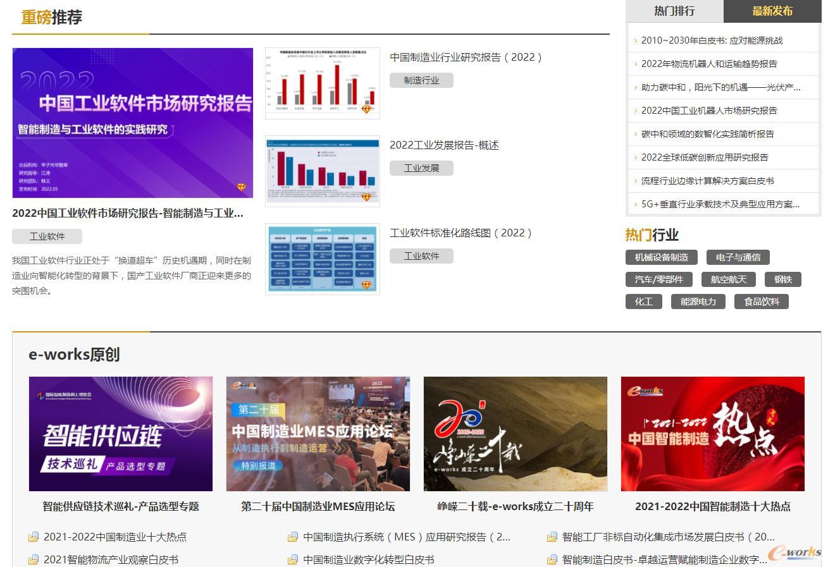Screen dimensions: 828x567
Task: Click diamond icon on 工业发展报告 thumbnail
Action: (366, 197)
